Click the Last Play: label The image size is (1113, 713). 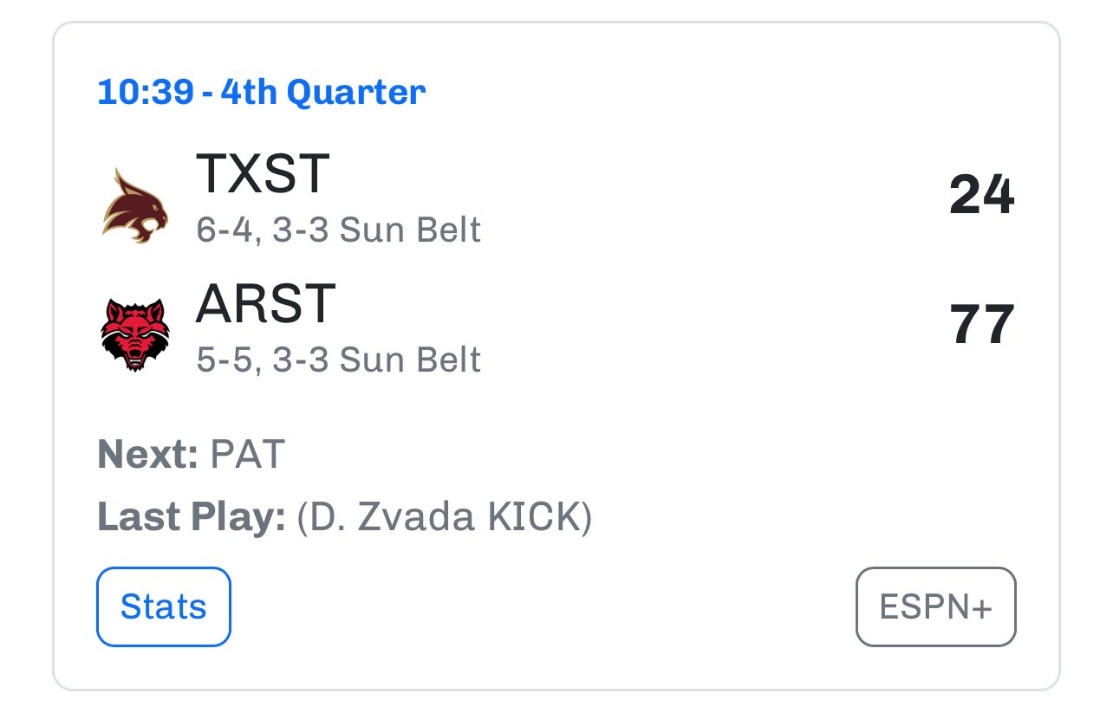[x=192, y=518]
